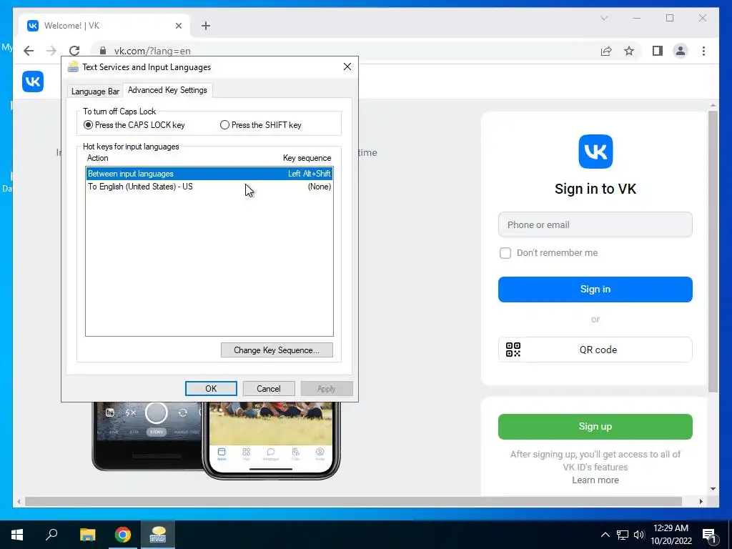The image size is (732, 549).
Task: Share this page using the share icon
Action: tap(606, 51)
